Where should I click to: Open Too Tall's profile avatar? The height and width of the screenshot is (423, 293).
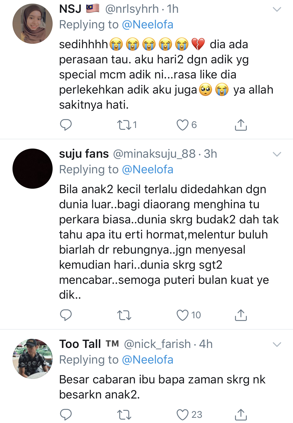33,359
